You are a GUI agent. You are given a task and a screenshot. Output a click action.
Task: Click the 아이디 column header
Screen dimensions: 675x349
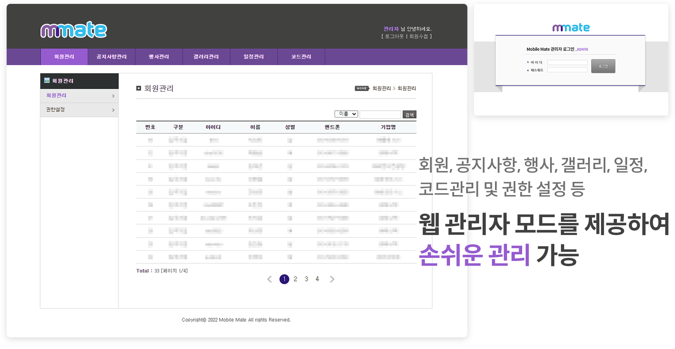pos(213,127)
